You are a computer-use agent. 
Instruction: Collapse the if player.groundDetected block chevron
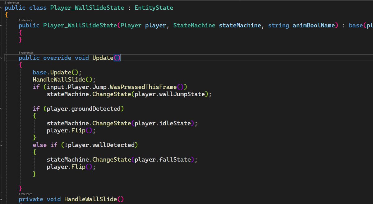point(2,108)
